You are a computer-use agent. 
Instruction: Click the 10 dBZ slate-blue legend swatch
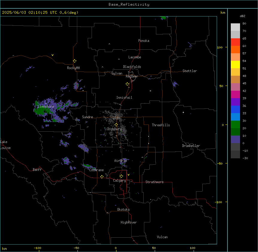(235, 139)
